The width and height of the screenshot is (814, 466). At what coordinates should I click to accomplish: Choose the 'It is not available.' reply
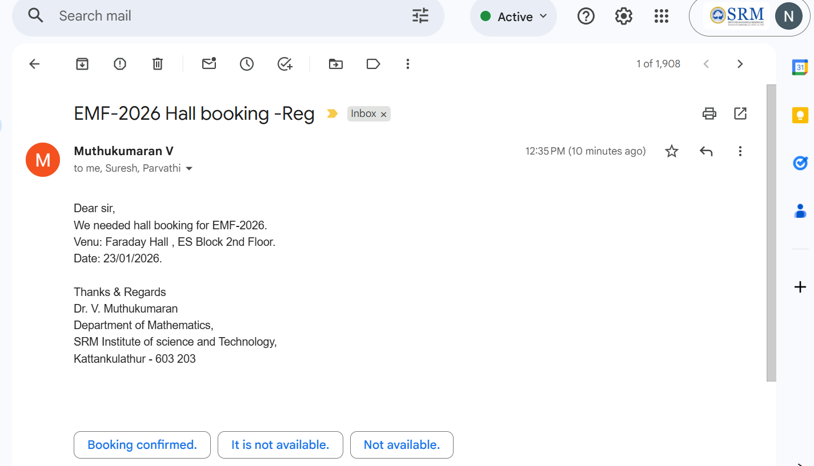280,445
